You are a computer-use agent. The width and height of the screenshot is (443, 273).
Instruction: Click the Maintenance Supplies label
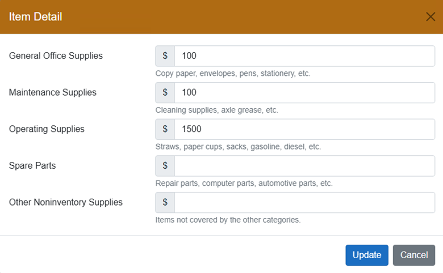pyautogui.click(x=53, y=92)
